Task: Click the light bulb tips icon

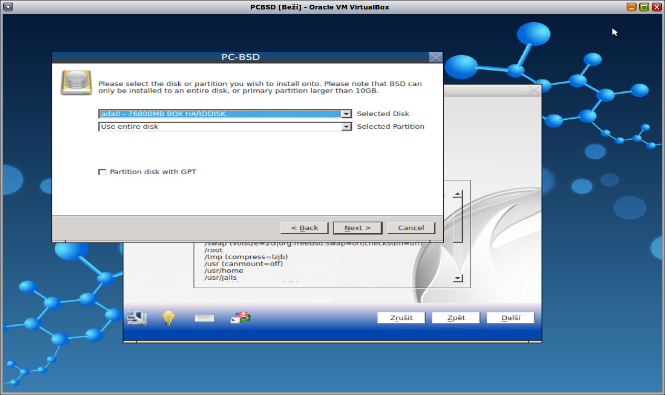Action: coord(168,316)
